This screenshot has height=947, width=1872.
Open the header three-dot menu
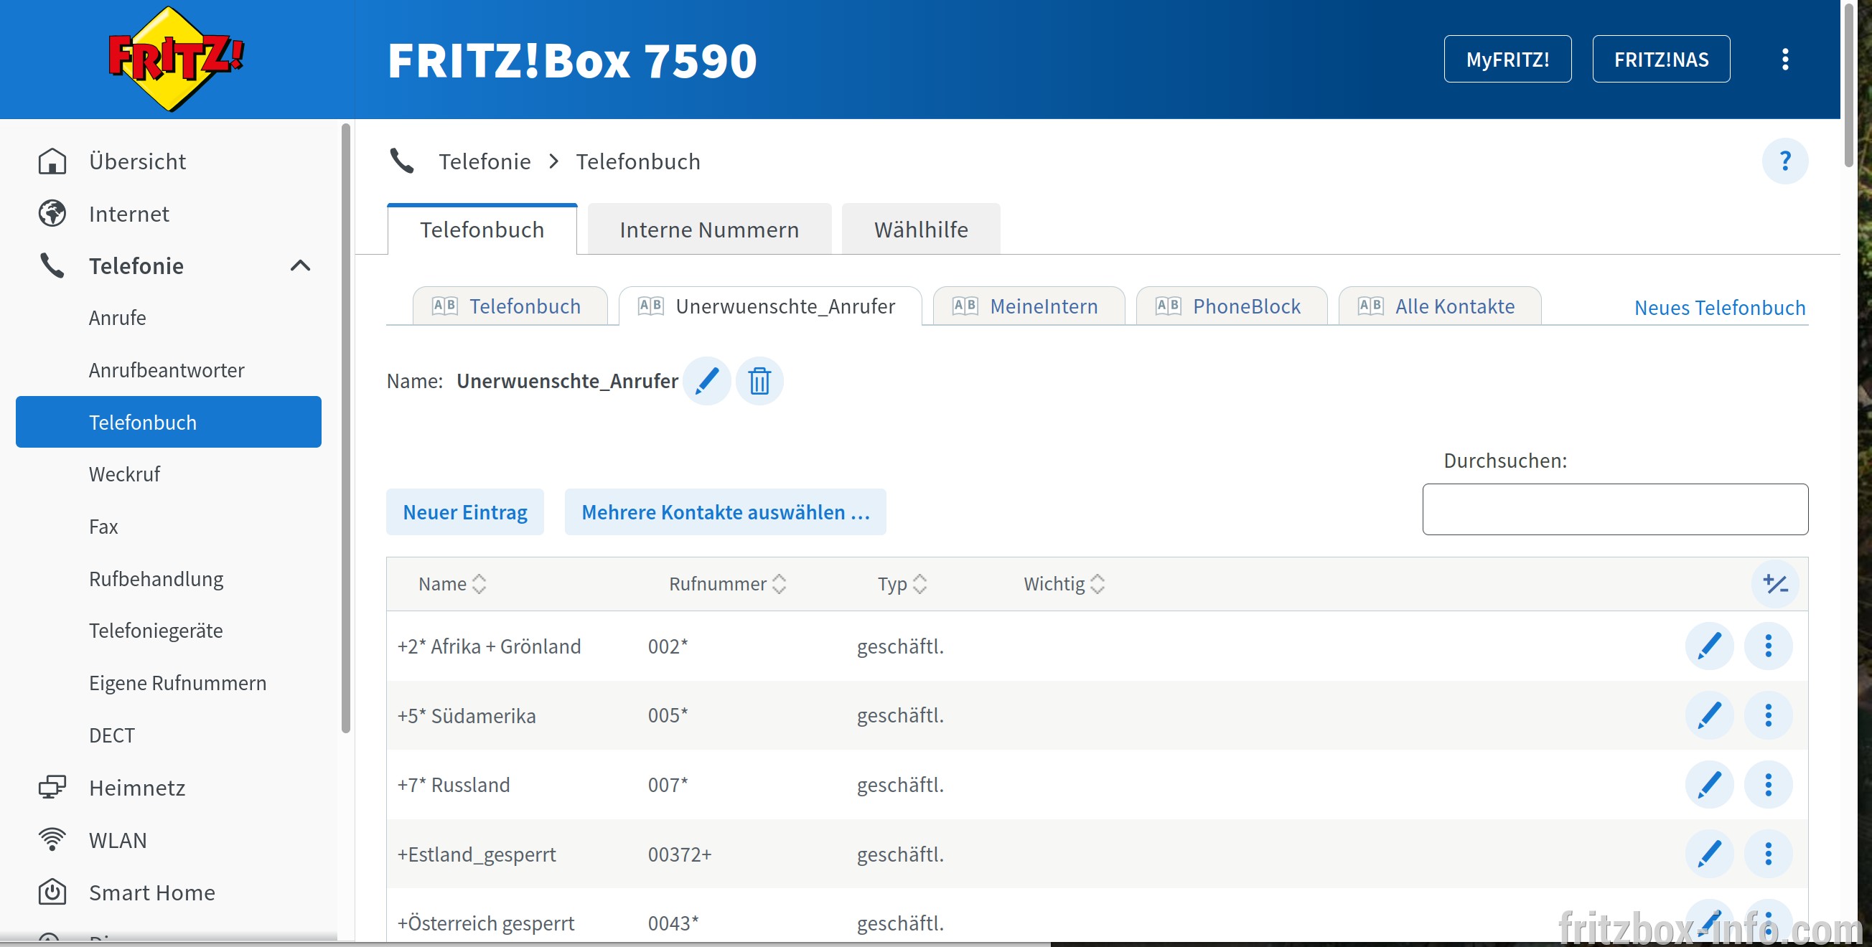1785,60
